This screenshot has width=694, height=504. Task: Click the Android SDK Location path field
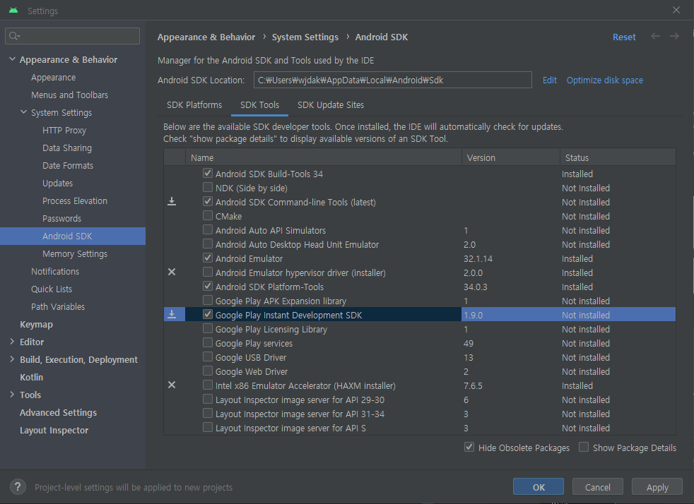[x=393, y=80]
